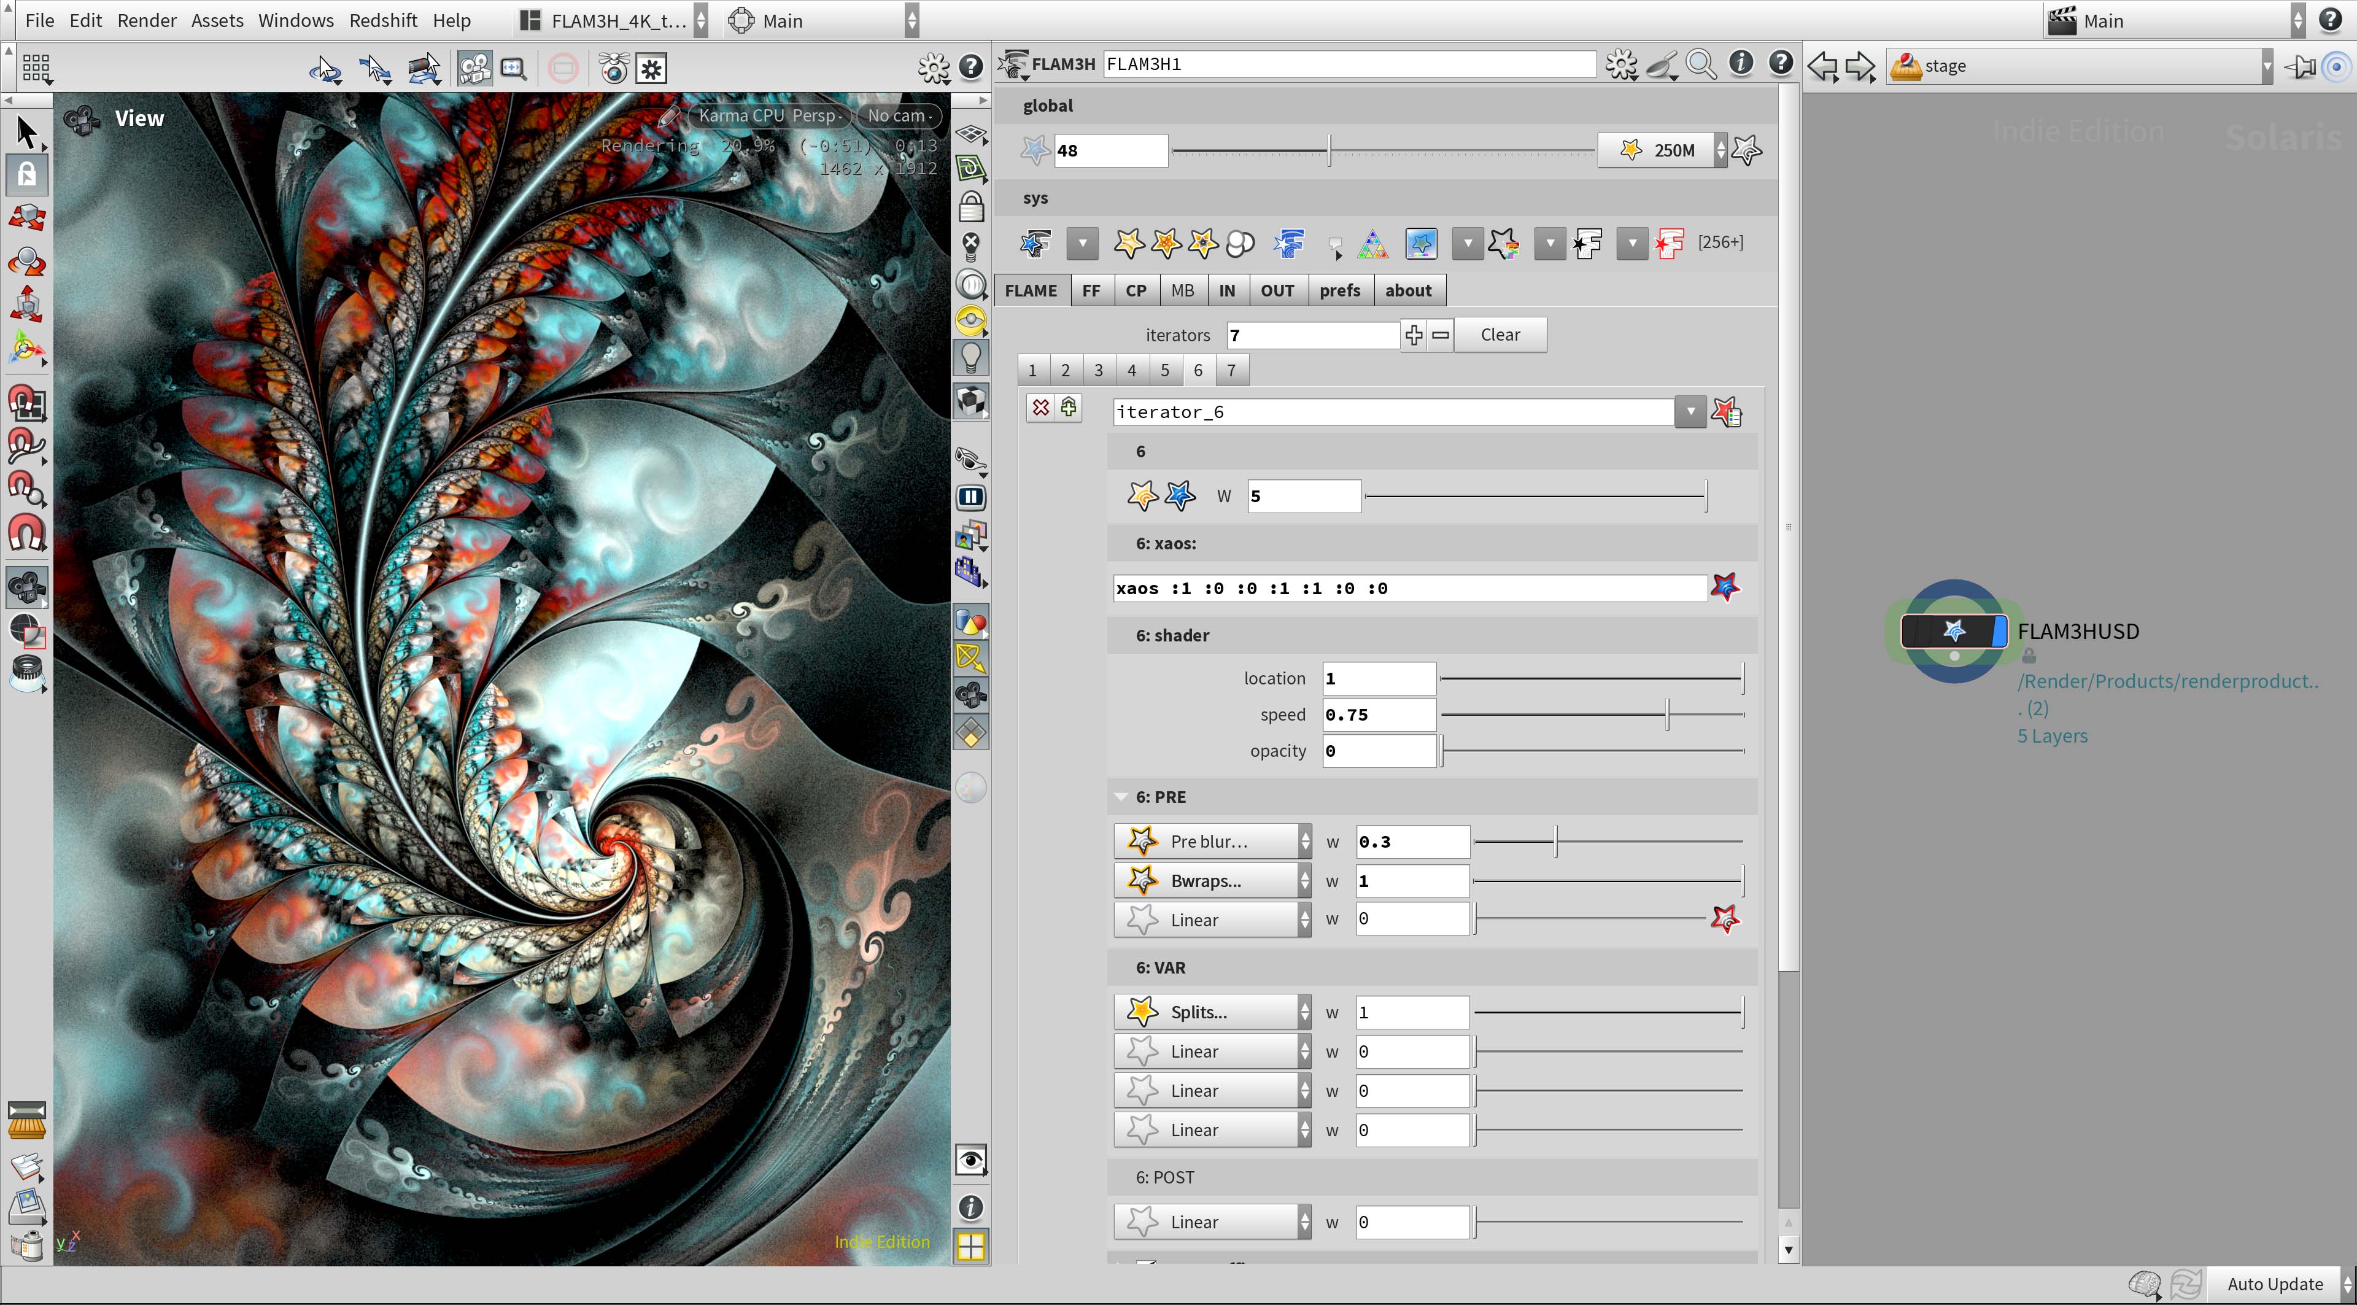Click the speed slider in the shader section
The height and width of the screenshot is (1305, 2357).
click(x=1667, y=714)
